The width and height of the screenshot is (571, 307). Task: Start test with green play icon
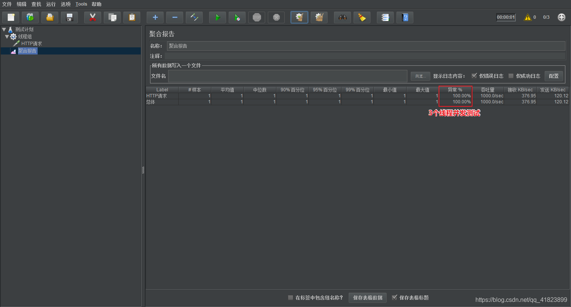point(218,17)
